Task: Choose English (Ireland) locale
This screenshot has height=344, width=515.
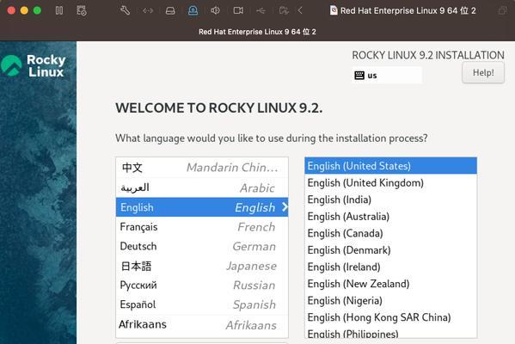Action: point(391,267)
